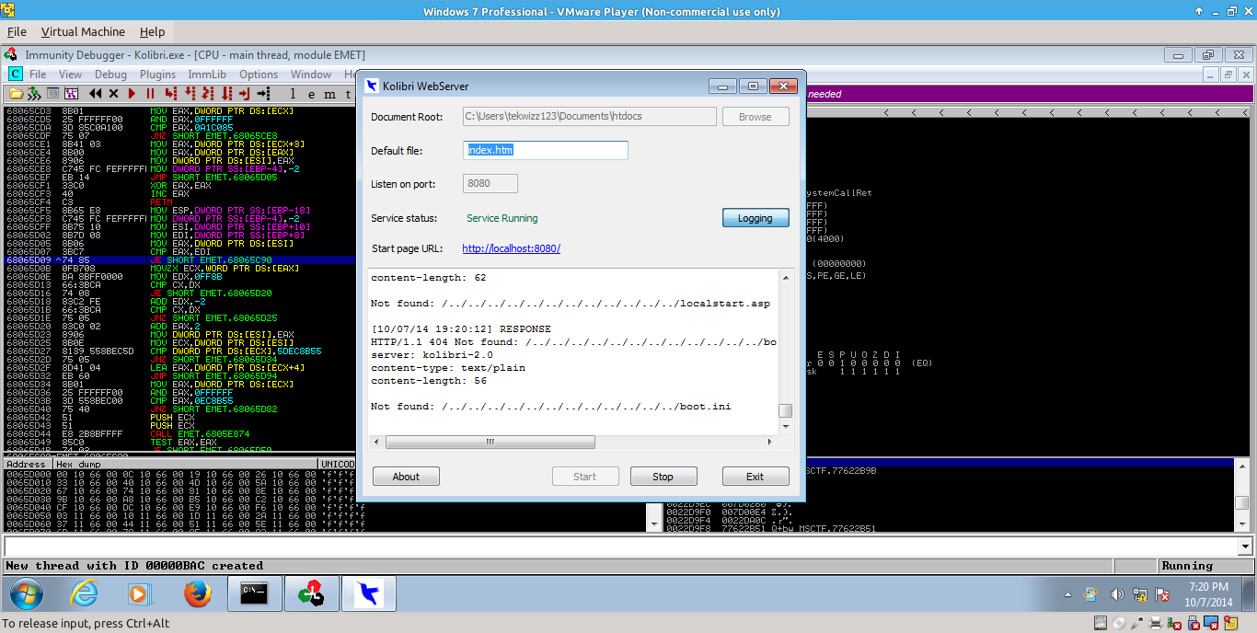This screenshot has width=1257, height=633.
Task: Click the Go to address arrow icon
Action: click(264, 93)
